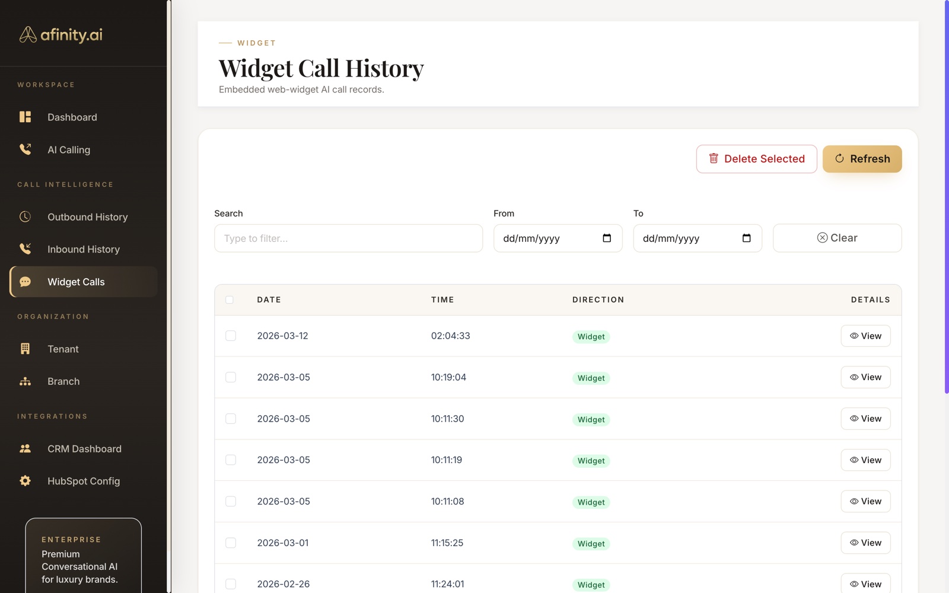Click eye icon for 10:11:30 row

[854, 419]
